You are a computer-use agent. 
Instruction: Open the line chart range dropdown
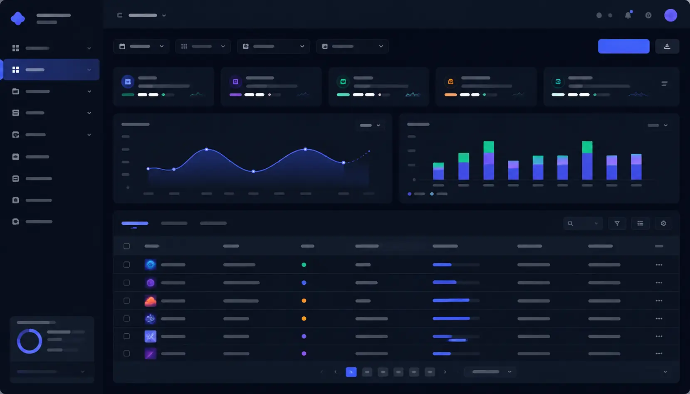370,125
